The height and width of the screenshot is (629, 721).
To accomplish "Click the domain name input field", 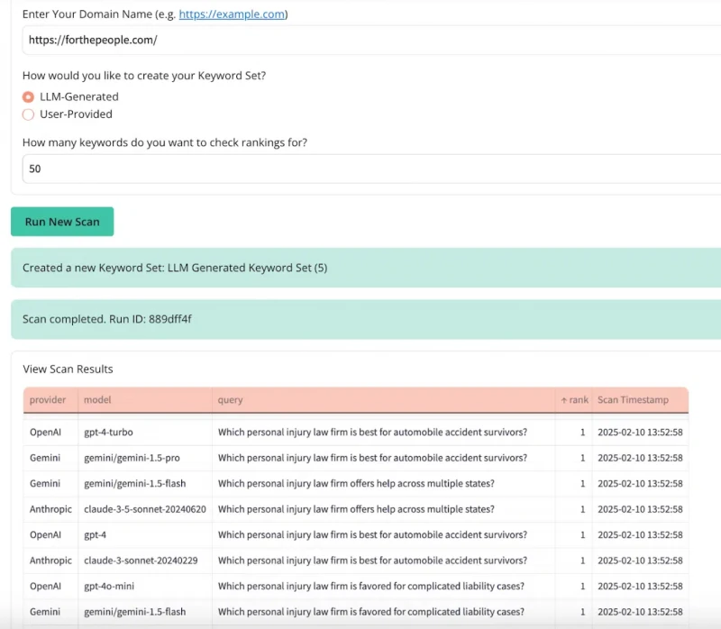I will [x=371, y=40].
